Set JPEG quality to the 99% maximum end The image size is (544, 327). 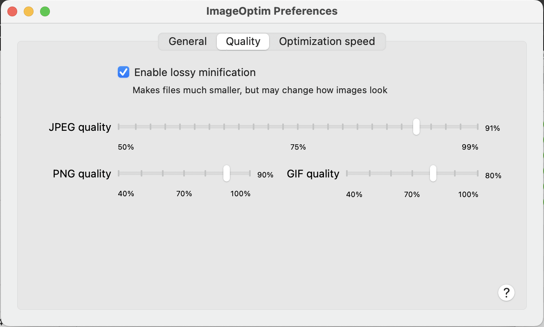click(x=478, y=127)
